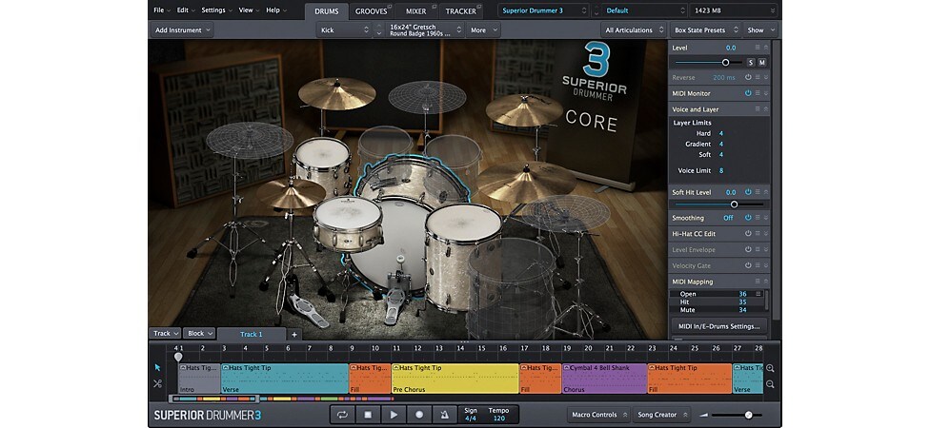Open the Add Instrument dropdown
The width and height of the screenshot is (930, 428).
click(x=182, y=30)
